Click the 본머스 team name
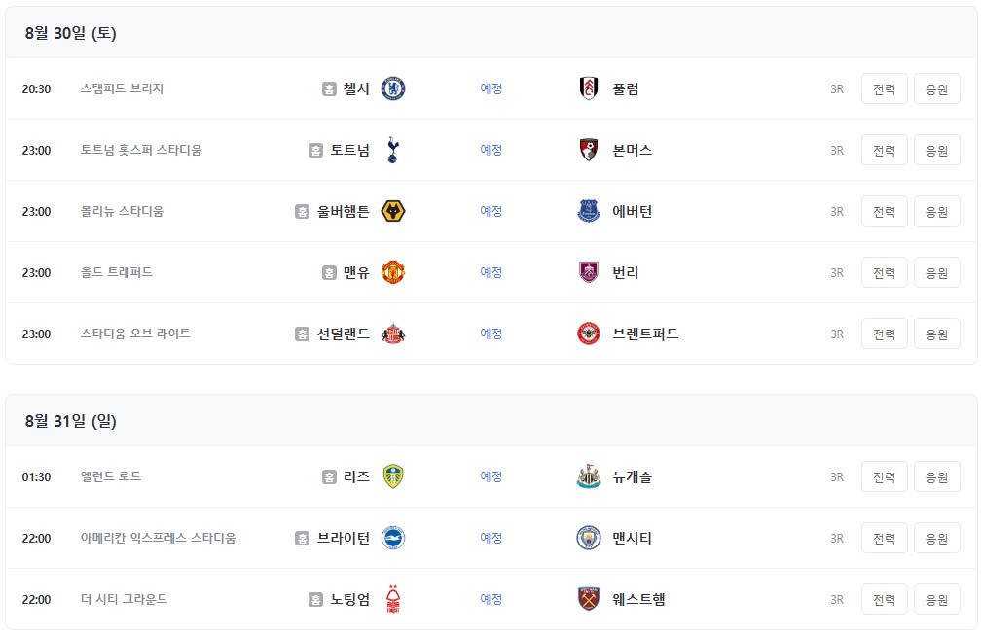The width and height of the screenshot is (982, 633). [632, 150]
